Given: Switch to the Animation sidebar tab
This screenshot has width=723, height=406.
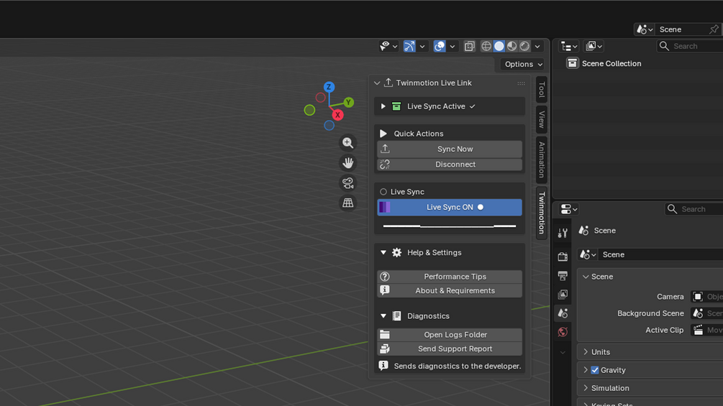Looking at the screenshot, I should [542, 160].
